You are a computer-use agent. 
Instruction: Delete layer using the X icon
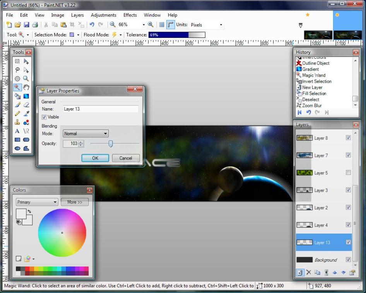tap(308, 273)
